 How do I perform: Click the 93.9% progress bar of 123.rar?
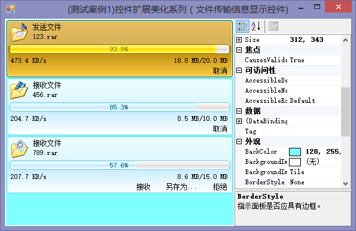tap(120, 49)
